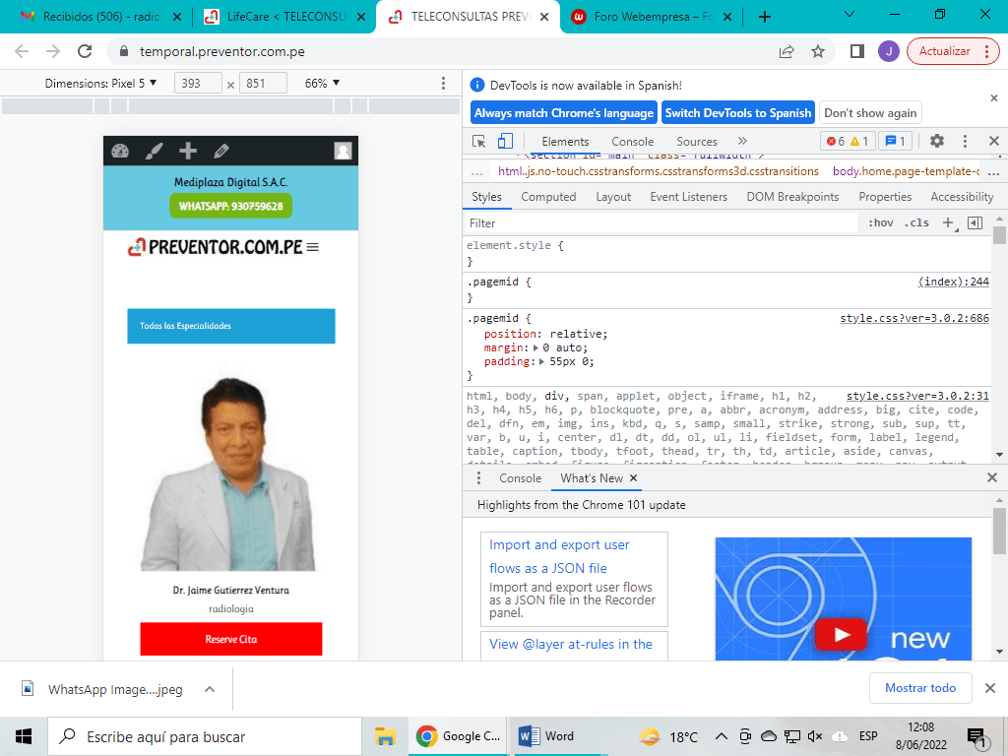Click the WordPress dashboard gauge icon
1008x756 pixels.
pyautogui.click(x=120, y=151)
